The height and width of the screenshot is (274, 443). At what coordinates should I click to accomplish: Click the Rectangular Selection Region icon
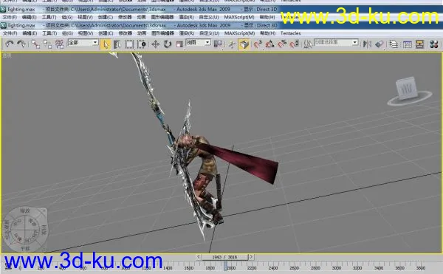coord(129,44)
